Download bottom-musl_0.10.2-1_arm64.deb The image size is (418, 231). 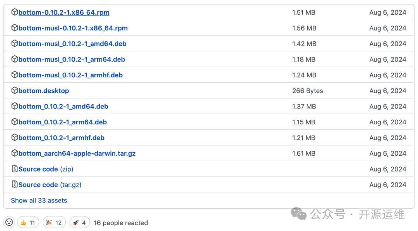[72, 59]
